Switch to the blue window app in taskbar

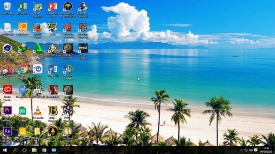[54, 150]
